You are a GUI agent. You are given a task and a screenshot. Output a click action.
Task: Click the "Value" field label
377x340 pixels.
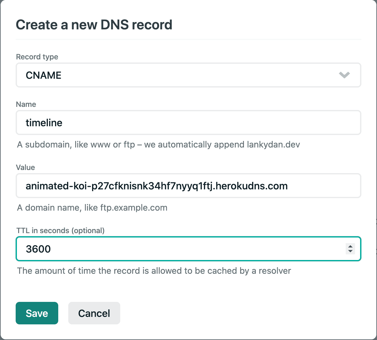[x=25, y=167]
